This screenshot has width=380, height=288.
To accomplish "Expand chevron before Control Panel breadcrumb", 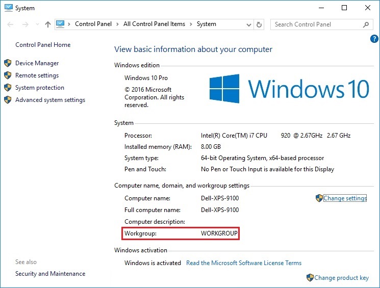I will click(69, 24).
